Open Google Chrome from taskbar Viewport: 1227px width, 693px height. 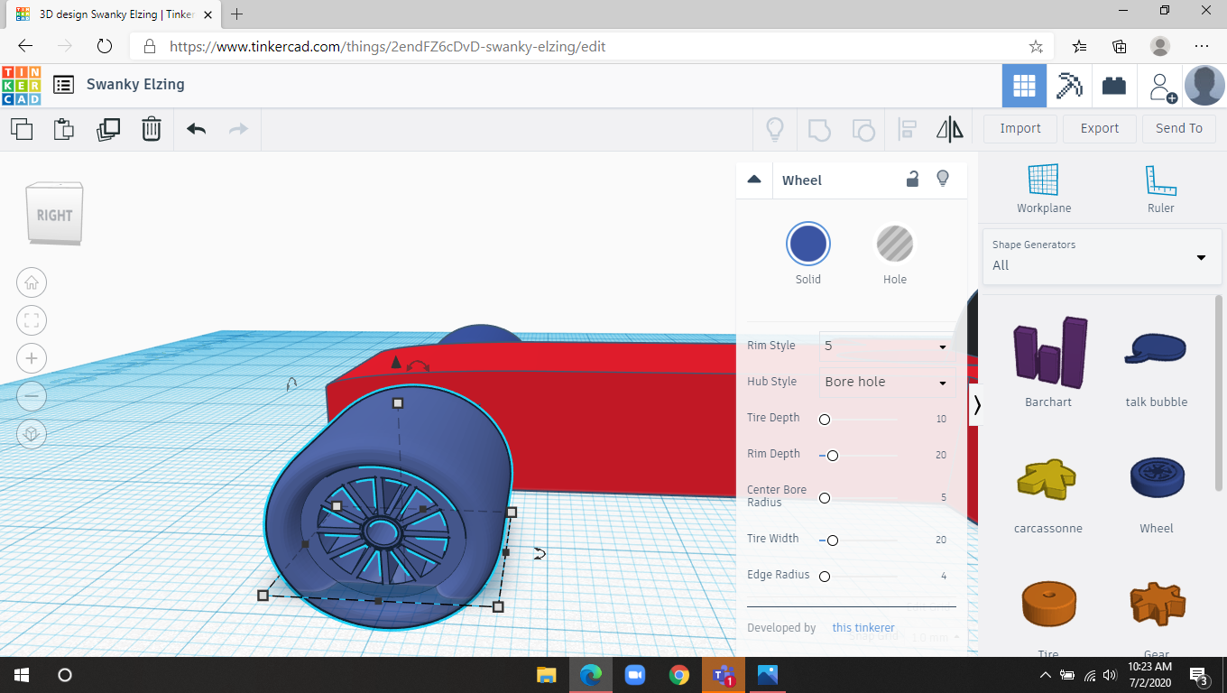click(x=679, y=675)
